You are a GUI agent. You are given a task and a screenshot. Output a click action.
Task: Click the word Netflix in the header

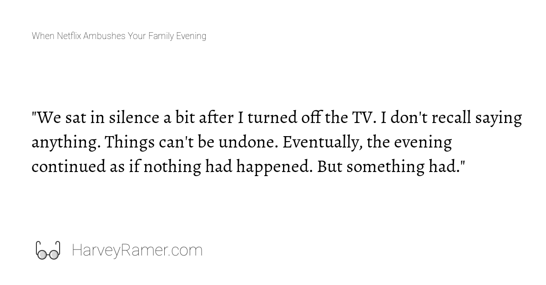(x=69, y=36)
